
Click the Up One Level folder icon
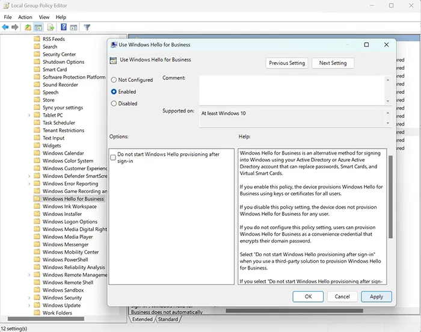[x=28, y=27]
